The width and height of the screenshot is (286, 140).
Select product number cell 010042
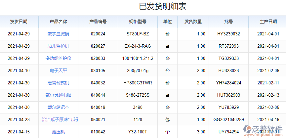tap(98, 132)
